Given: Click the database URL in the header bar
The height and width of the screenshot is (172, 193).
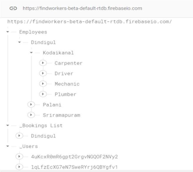Looking at the screenshot, I should [x=83, y=8].
